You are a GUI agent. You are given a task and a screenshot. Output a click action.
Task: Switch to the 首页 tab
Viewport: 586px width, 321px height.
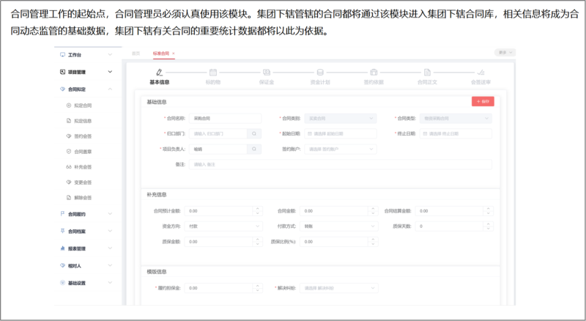[x=136, y=53]
